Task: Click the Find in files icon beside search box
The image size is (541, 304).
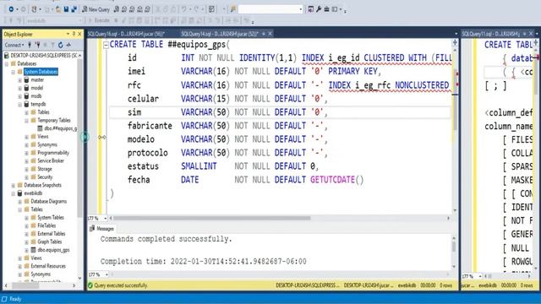Action: [233, 9]
